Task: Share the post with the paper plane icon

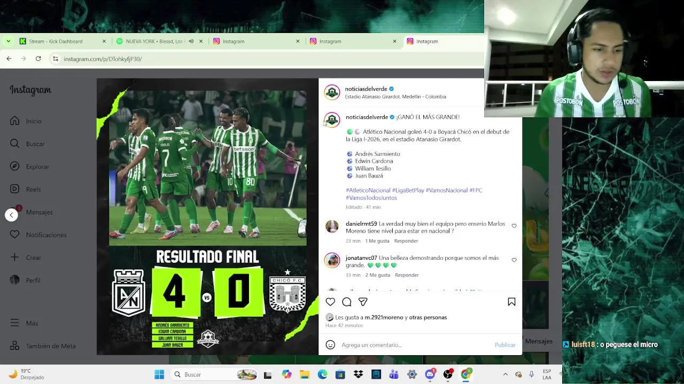Action: pos(363,302)
